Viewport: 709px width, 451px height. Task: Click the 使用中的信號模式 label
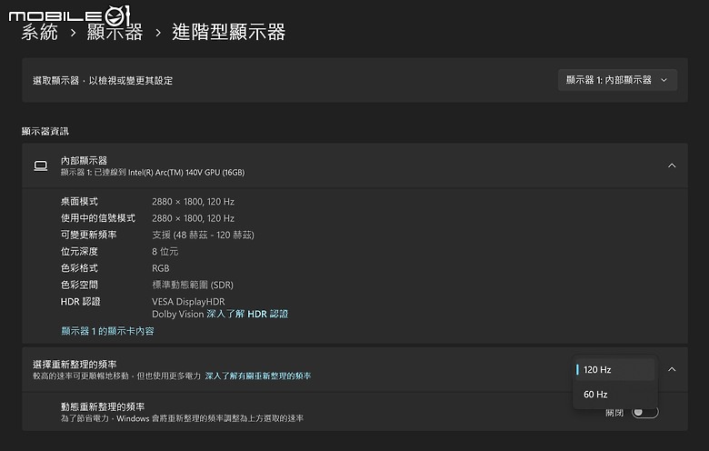(98, 218)
